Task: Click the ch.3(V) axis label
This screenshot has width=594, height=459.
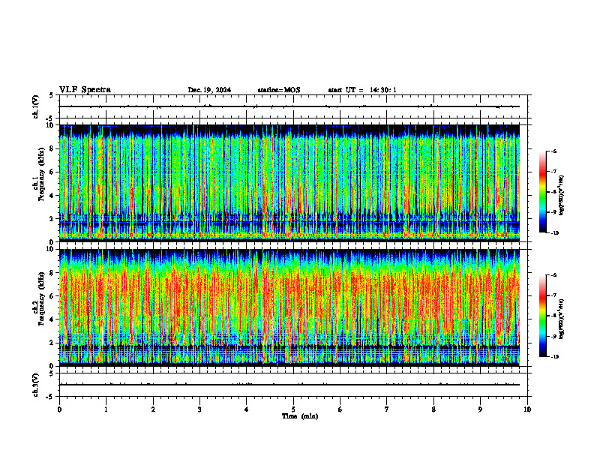Action: pos(35,385)
